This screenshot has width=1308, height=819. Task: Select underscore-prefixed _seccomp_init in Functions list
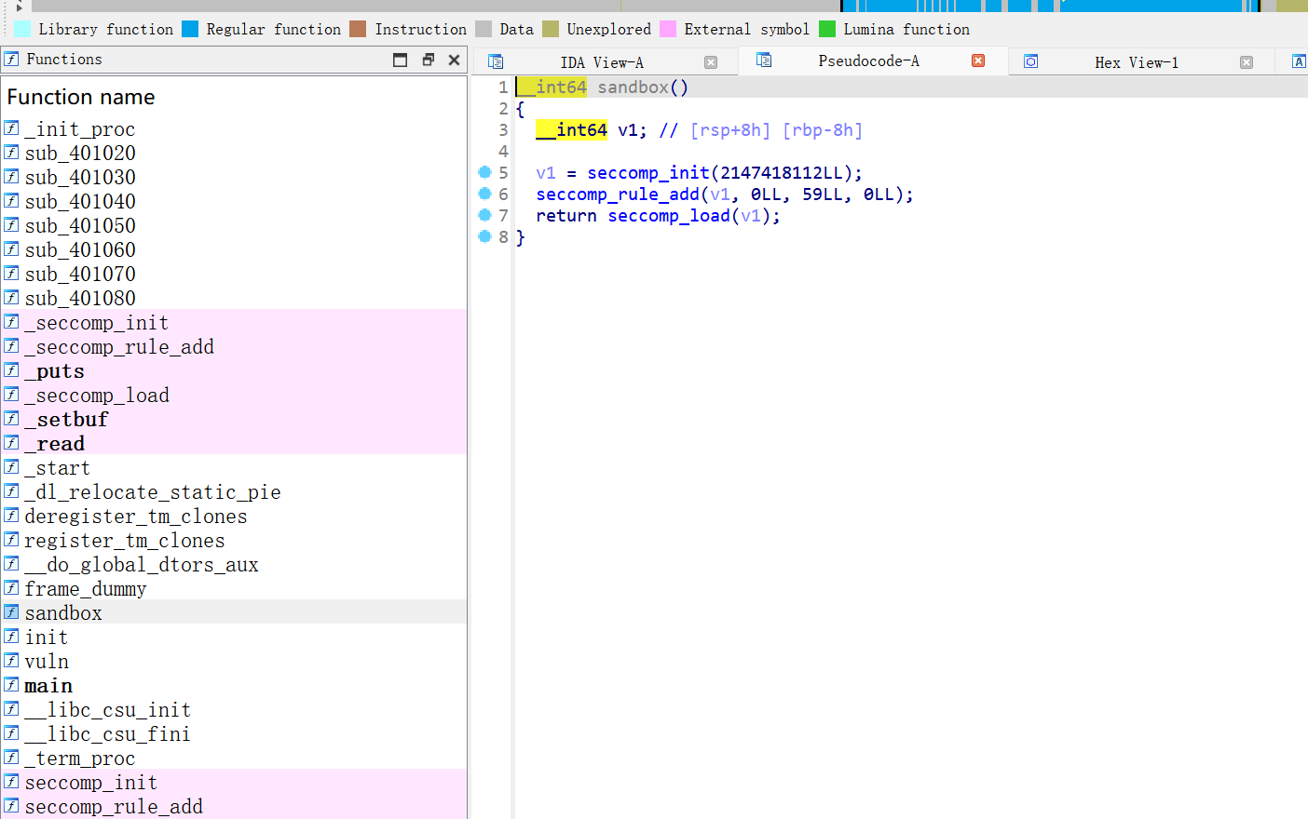click(x=234, y=322)
